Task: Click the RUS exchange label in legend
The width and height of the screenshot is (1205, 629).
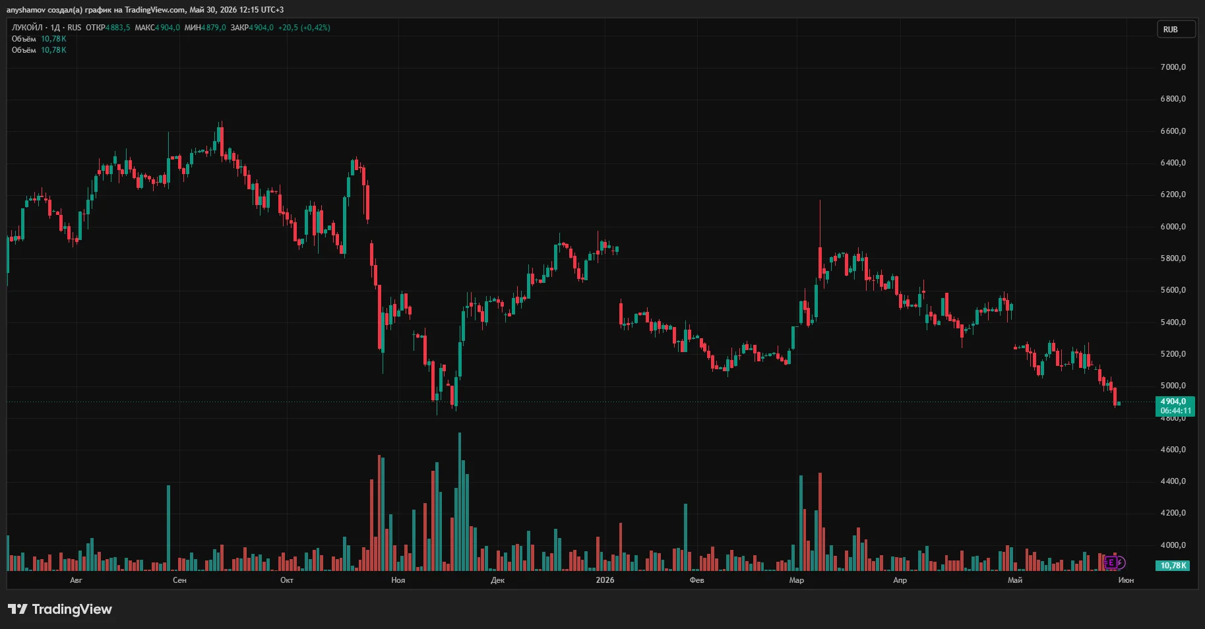Action: (74, 28)
